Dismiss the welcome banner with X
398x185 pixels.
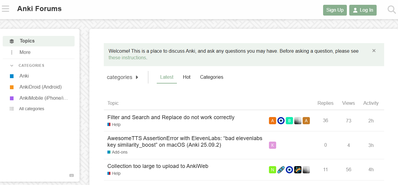374,51
